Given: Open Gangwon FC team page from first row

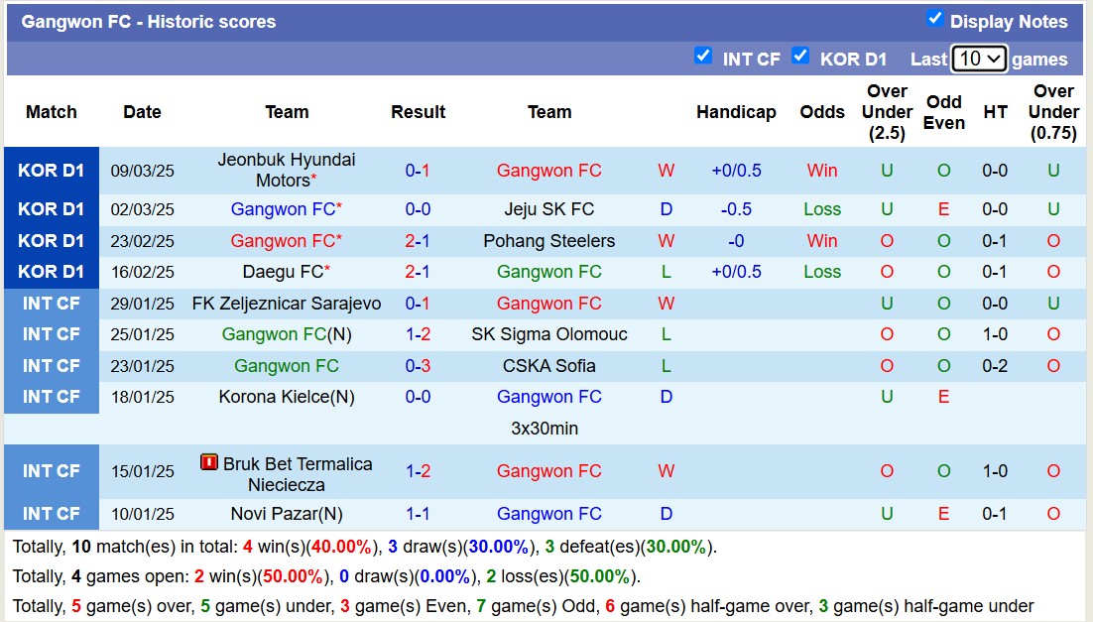Looking at the screenshot, I should point(548,170).
